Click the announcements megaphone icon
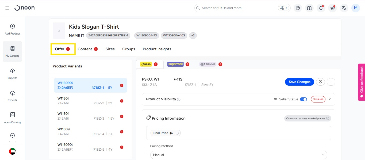Viewport: 365px width, 160px height. tap(332, 8)
